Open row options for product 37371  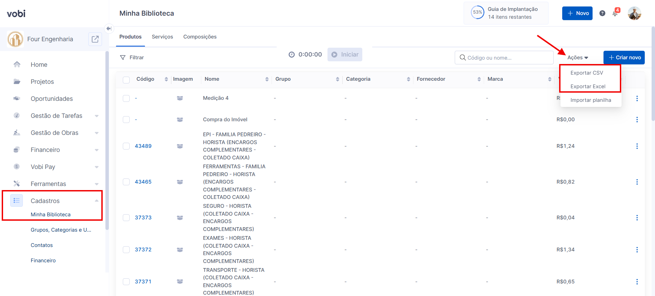tap(637, 282)
